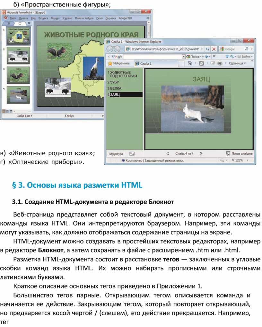Open the Правка menu in PowerPoint

(x=24, y=18)
